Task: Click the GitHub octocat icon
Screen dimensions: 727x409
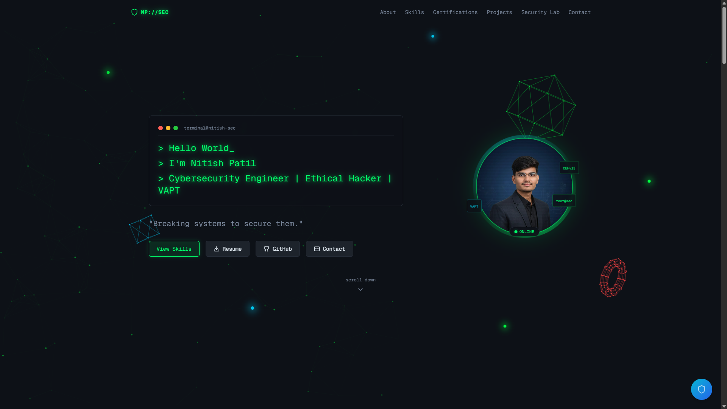Action: [x=267, y=249]
